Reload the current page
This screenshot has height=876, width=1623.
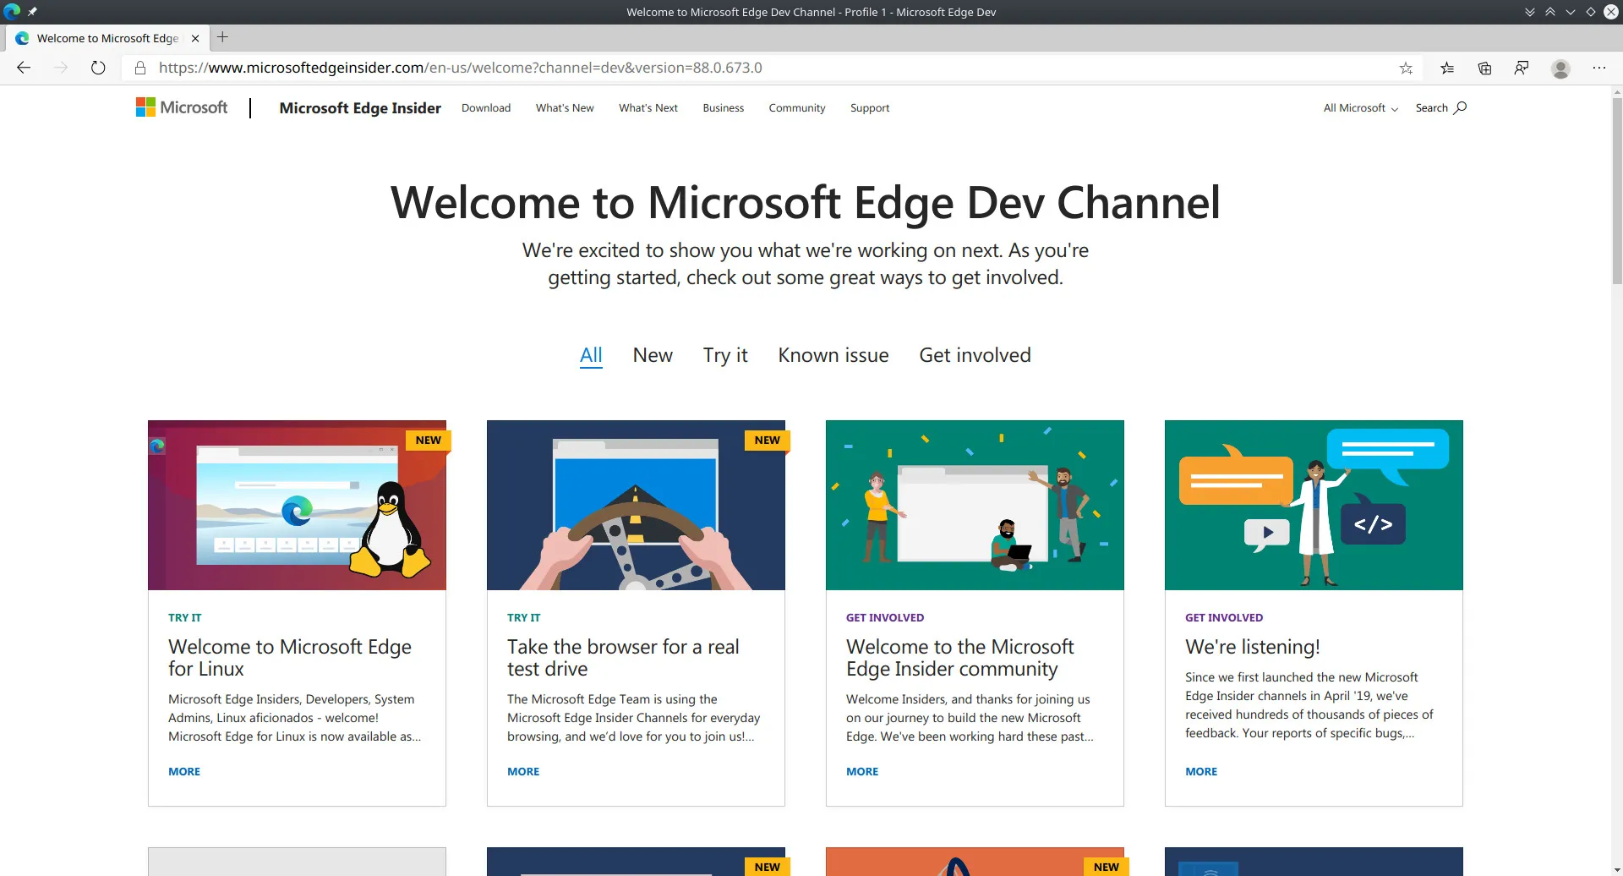(x=98, y=68)
